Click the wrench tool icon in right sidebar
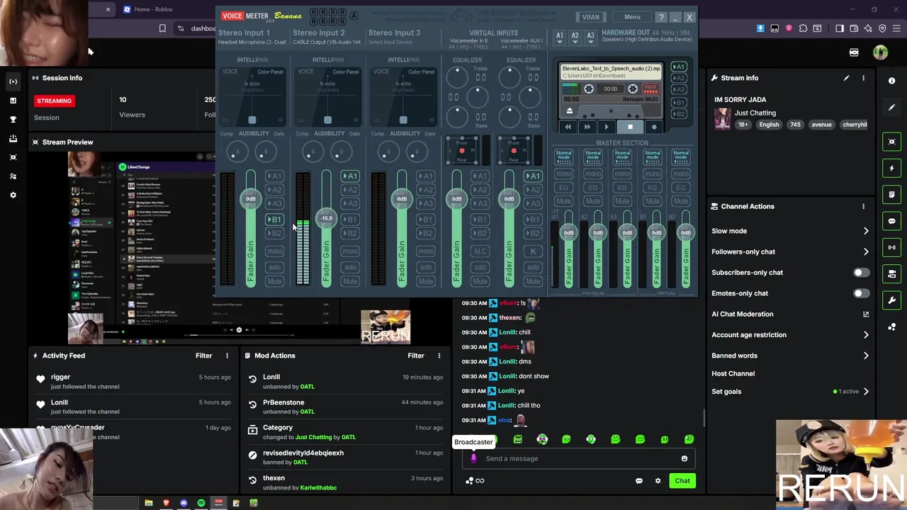Image resolution: width=907 pixels, height=510 pixels. click(891, 300)
